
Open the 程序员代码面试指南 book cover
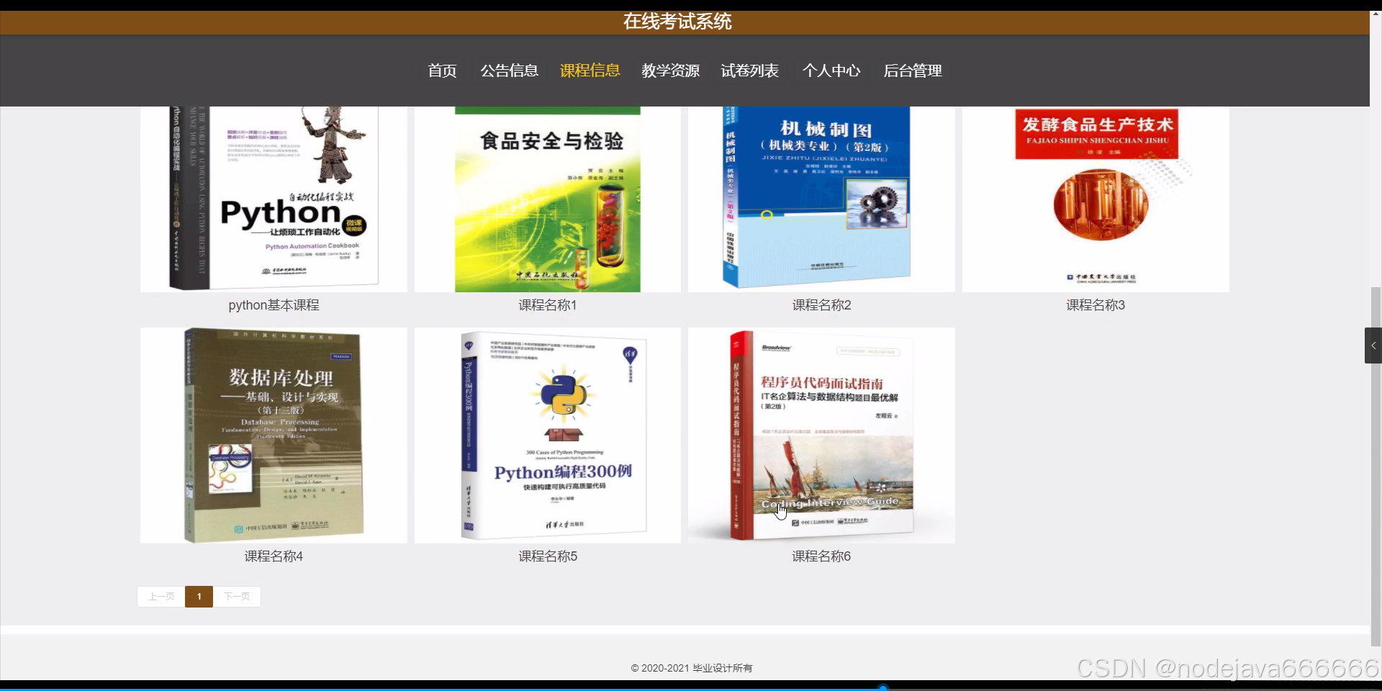coord(821,435)
